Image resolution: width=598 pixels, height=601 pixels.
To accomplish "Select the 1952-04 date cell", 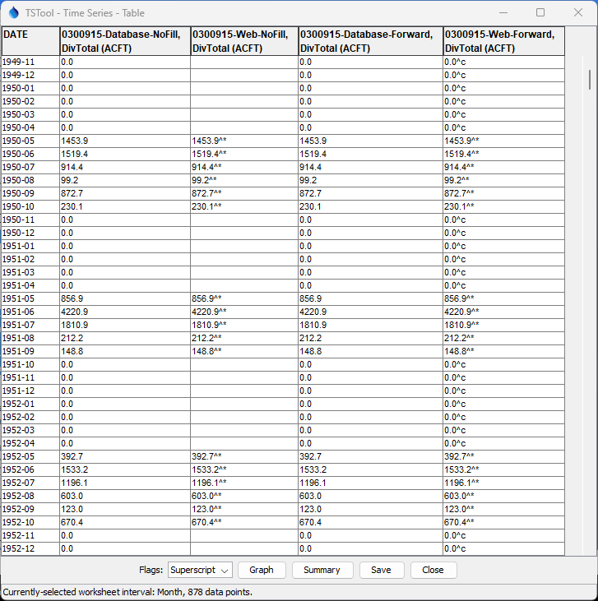I will pyautogui.click(x=30, y=443).
